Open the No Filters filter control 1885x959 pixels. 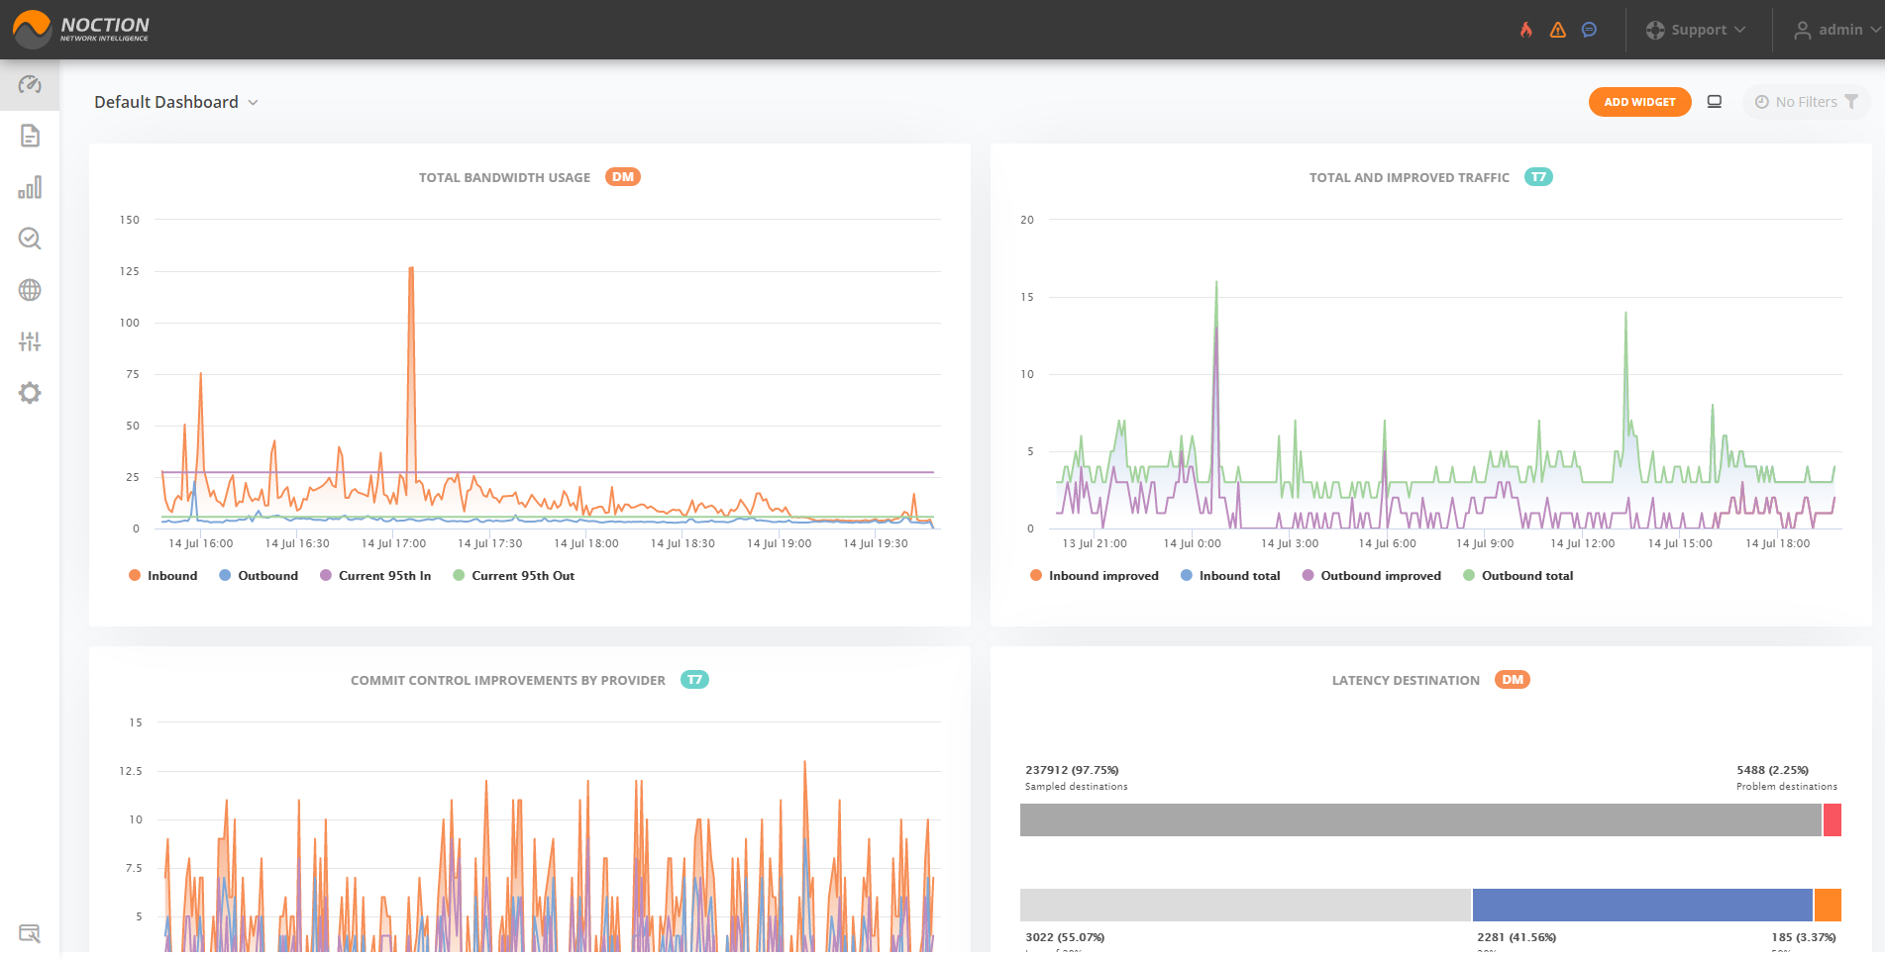[x=1806, y=102]
